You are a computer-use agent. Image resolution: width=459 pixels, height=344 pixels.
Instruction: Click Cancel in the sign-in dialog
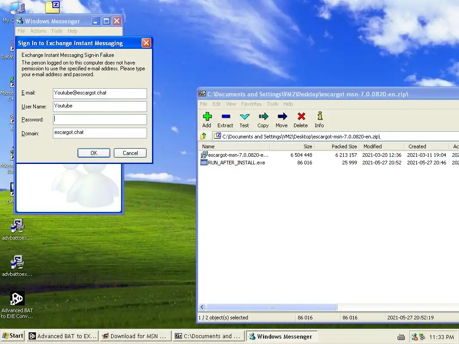click(x=130, y=153)
